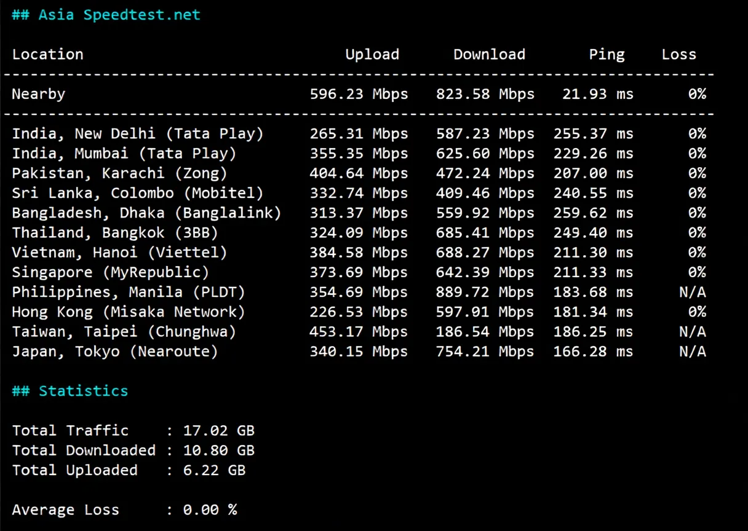Select the India, Mumbai (Tata Play) row

click(123, 153)
